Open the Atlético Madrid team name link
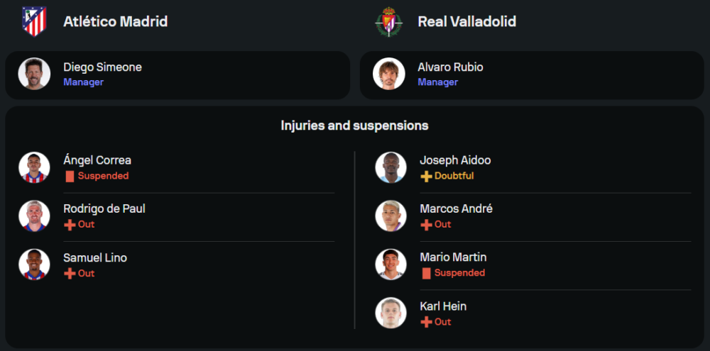Viewport: 710px width, 351px height. pos(115,21)
